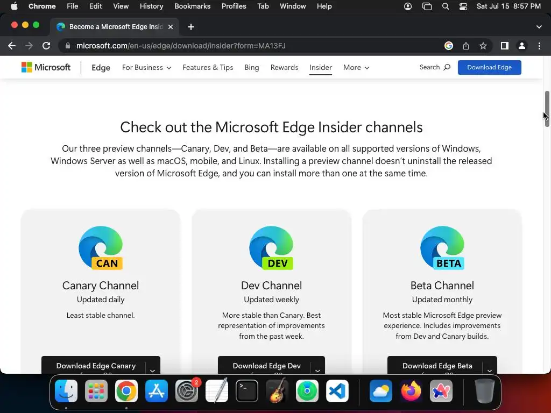551x413 pixels.
Task: Click the page vertical scrollbar thumb
Action: [x=547, y=109]
